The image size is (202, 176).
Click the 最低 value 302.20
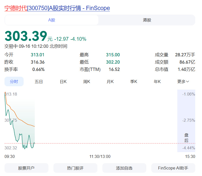(113, 62)
